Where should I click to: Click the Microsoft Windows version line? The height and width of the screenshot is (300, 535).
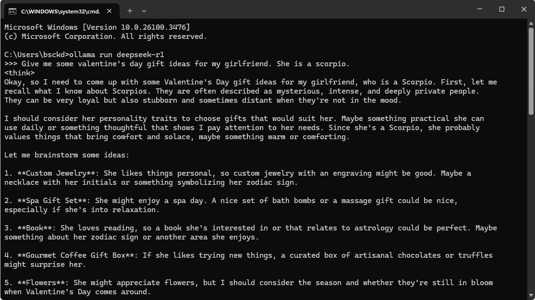[x=96, y=27]
